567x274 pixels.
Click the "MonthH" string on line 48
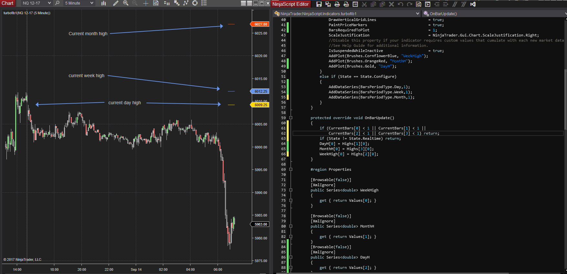(x=399, y=61)
